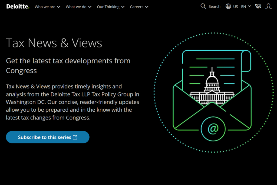
Task: Open the Our Thinking menu
Action: pyautogui.click(x=111, y=7)
